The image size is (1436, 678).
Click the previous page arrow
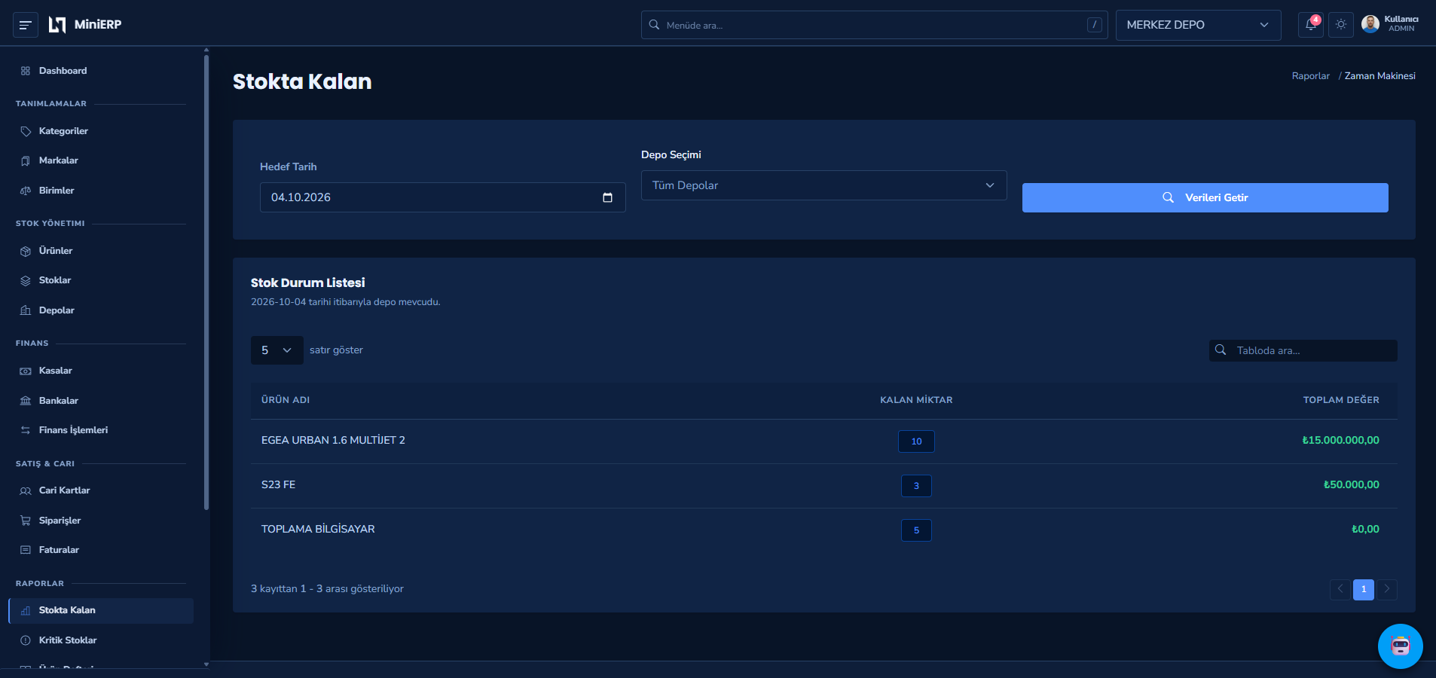(1340, 589)
